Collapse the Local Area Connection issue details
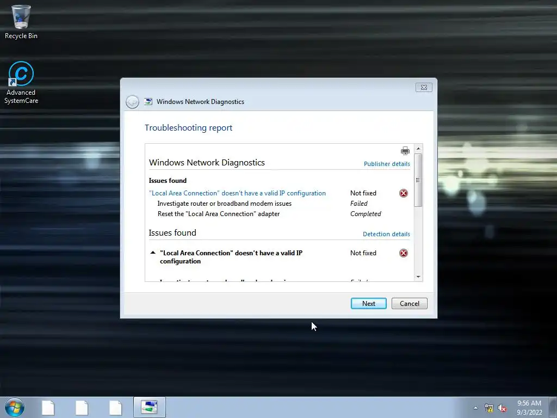The height and width of the screenshot is (418, 557). point(153,253)
